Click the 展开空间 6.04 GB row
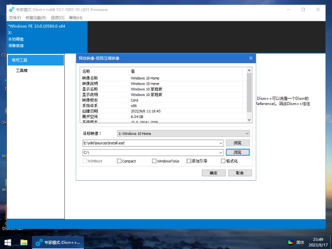Screen dimensions: 332x249 pyautogui.click(x=162, y=117)
